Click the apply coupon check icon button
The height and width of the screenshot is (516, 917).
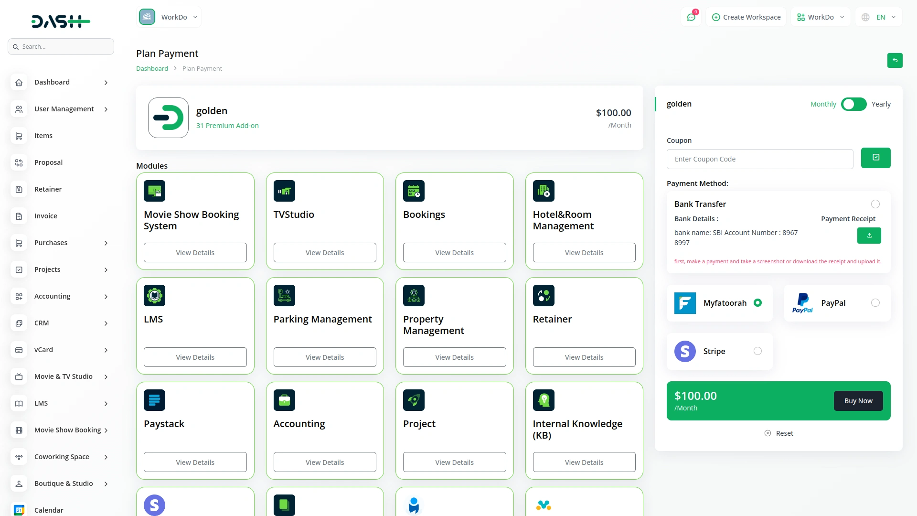point(875,158)
